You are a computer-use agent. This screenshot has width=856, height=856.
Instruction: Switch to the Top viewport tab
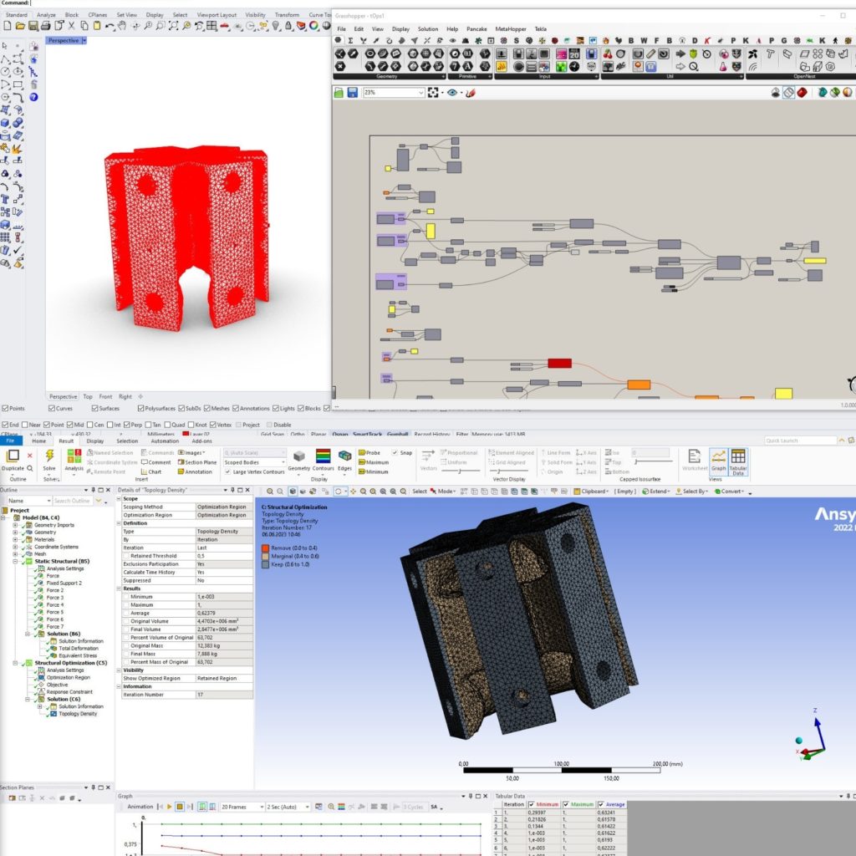tap(87, 397)
